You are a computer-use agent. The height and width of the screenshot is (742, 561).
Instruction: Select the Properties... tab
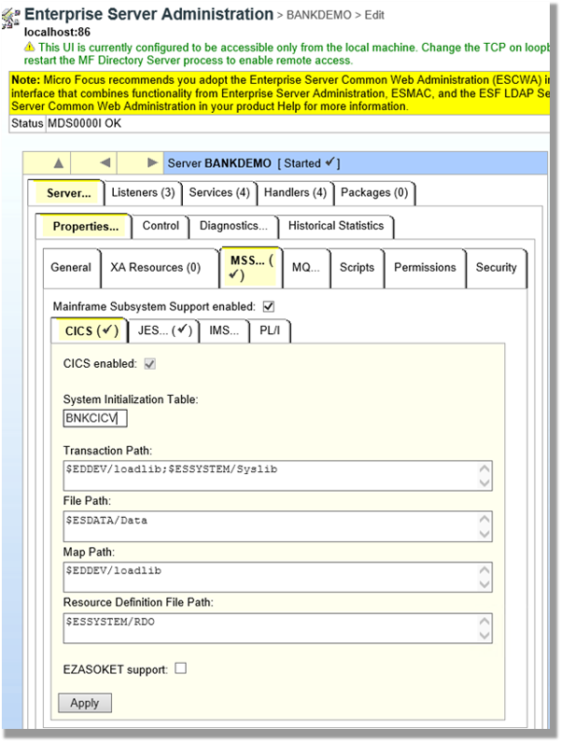[86, 226]
